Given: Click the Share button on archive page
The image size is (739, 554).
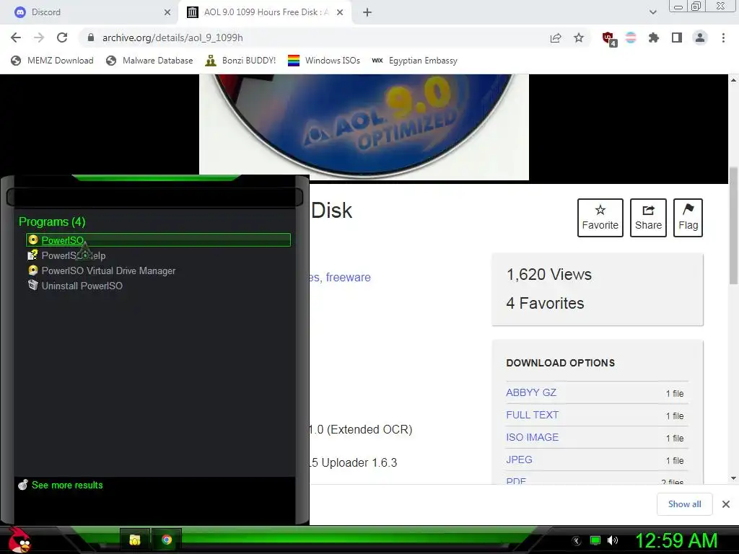Looking at the screenshot, I should click(648, 218).
